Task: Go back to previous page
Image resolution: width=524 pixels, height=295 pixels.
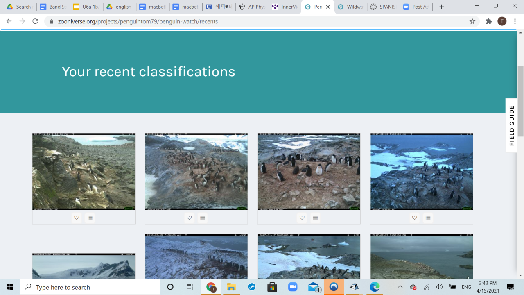Action: 9,21
